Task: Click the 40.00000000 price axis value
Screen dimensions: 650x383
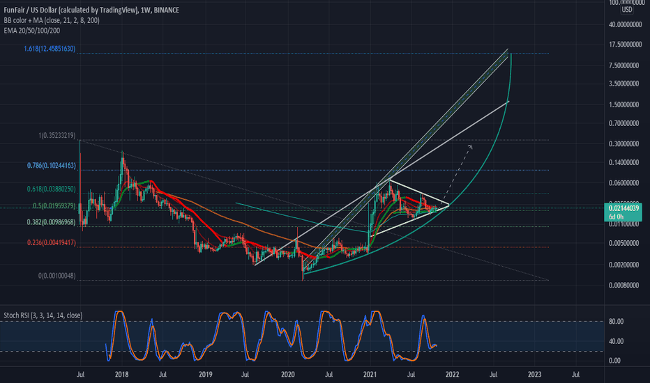Action: (x=625, y=25)
